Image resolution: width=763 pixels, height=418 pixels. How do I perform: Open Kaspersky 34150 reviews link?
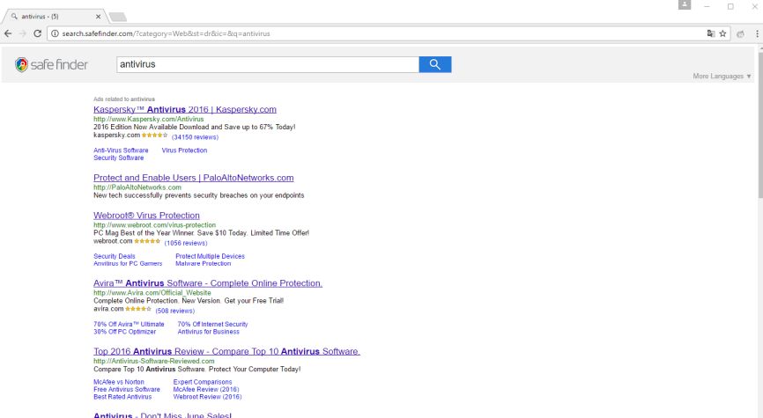(195, 137)
